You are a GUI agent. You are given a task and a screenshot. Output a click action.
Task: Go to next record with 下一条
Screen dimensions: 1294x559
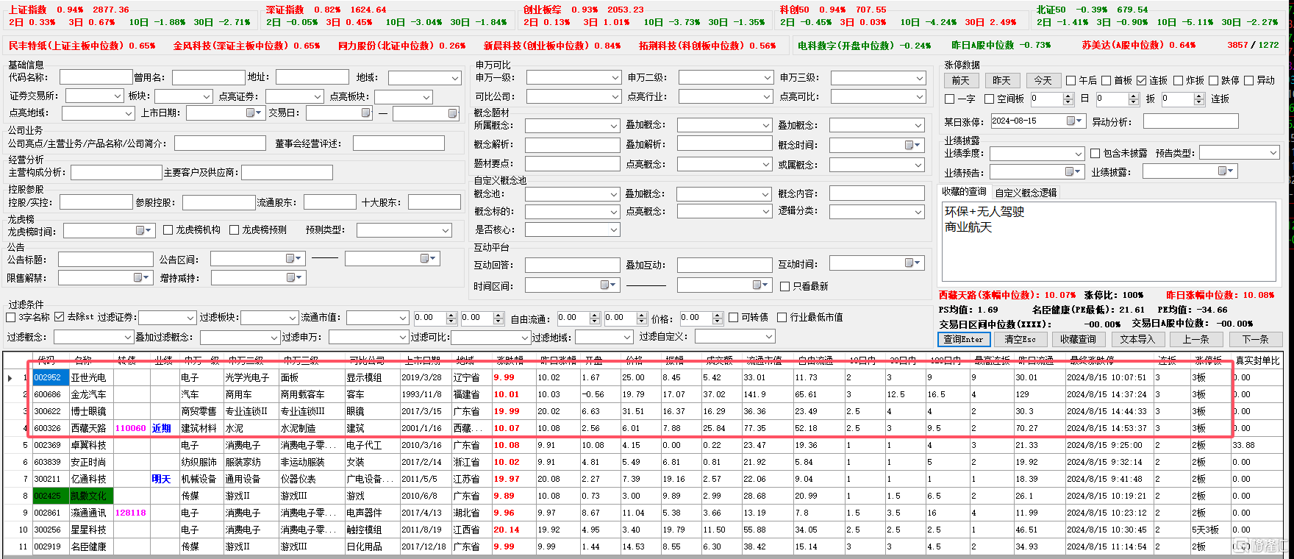1255,339
